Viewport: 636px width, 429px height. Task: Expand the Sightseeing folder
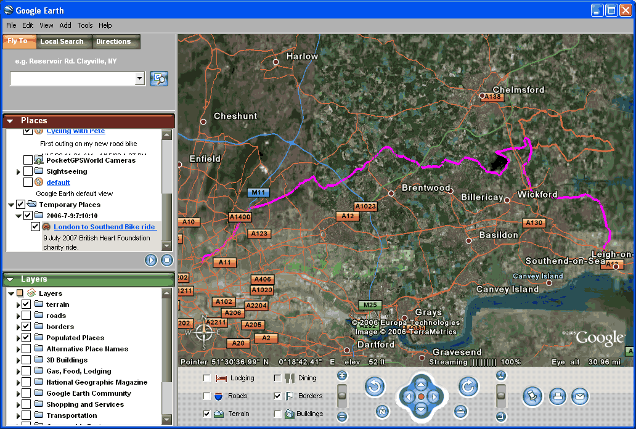tap(18, 172)
